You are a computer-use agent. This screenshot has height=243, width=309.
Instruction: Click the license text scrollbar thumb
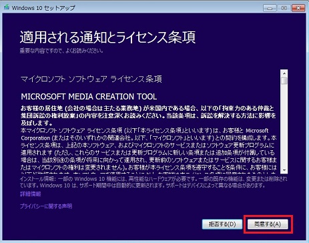tap(284, 81)
